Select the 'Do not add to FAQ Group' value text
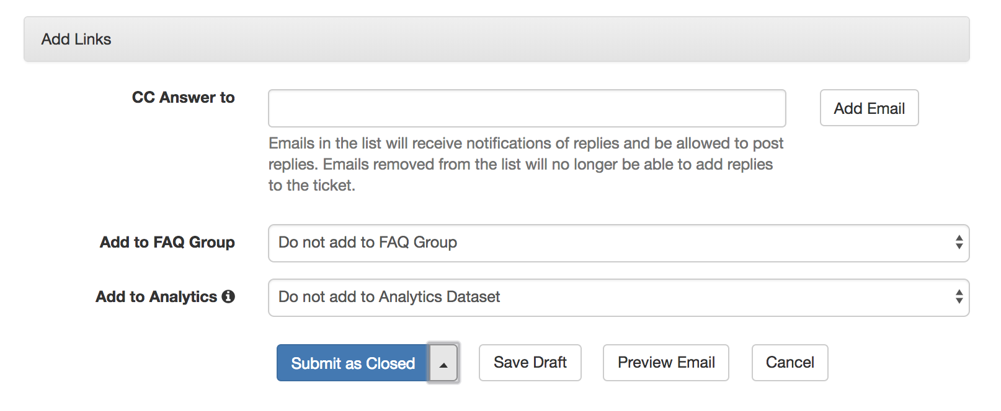 pos(368,243)
